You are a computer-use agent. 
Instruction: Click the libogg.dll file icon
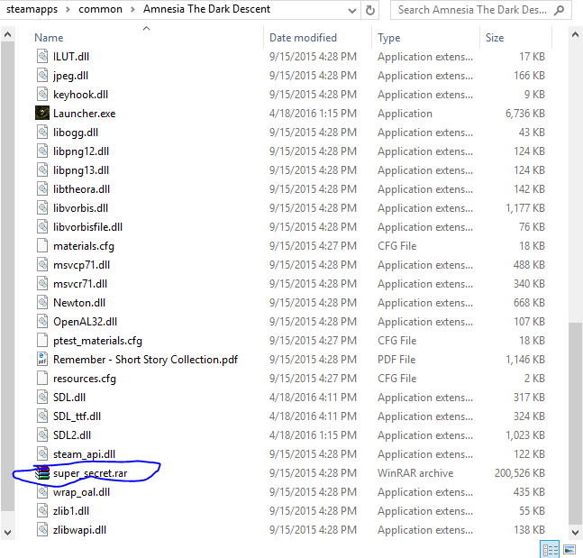pyautogui.click(x=42, y=132)
